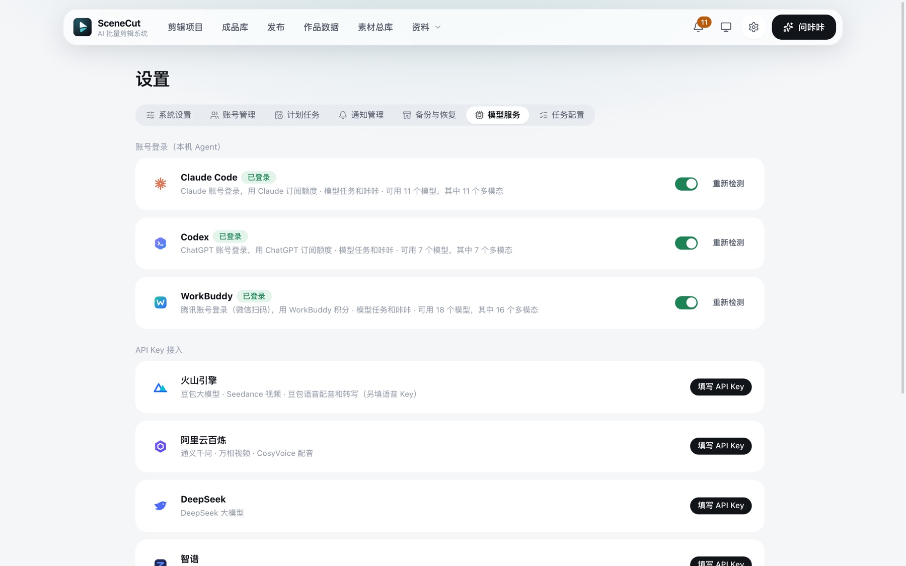Switch to 任务配置 tab
Viewport: 906px width, 566px height.
[x=562, y=115]
